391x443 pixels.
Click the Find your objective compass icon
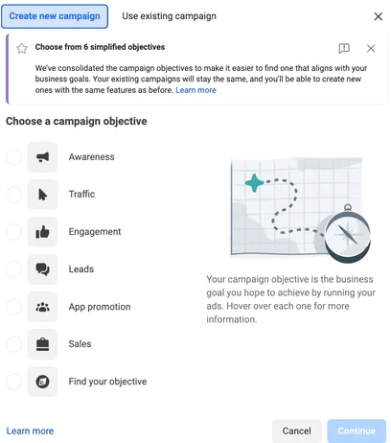coord(42,382)
